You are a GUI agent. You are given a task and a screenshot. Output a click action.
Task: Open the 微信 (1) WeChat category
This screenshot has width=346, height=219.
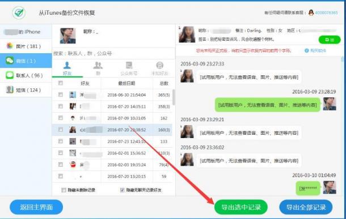(x=26, y=61)
